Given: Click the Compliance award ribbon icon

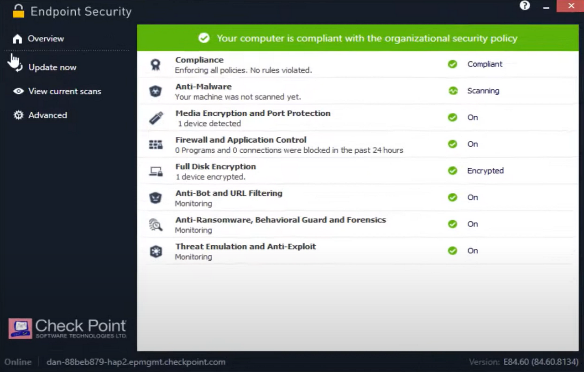Looking at the screenshot, I should pos(156,64).
